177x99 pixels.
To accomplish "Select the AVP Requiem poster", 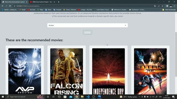I will click(x=25, y=71).
